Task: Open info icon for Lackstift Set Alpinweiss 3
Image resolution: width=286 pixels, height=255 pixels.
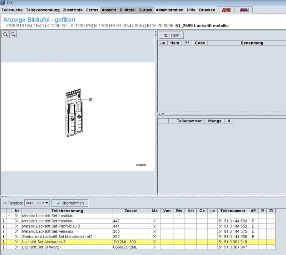Action: click(4, 242)
